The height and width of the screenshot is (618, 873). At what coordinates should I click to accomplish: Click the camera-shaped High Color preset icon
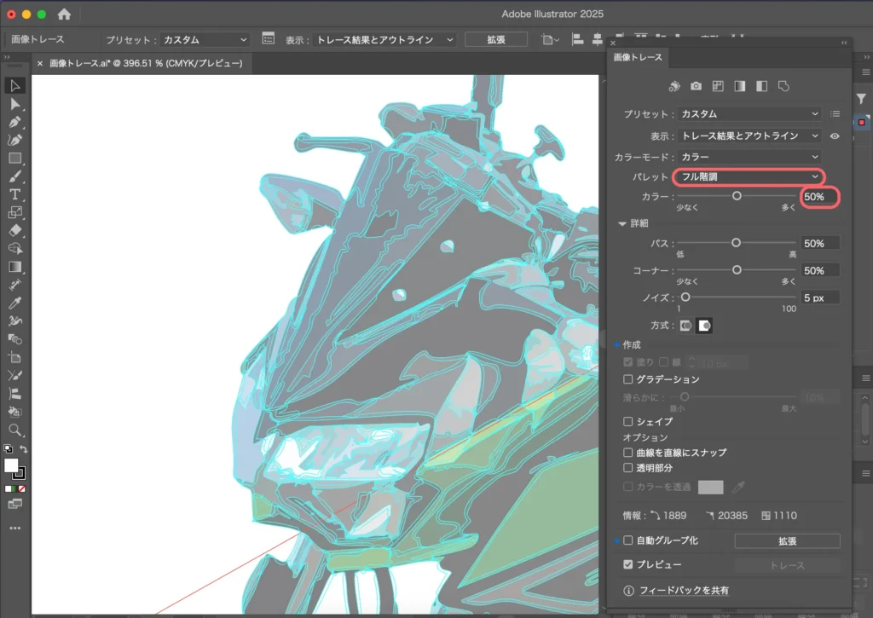697,86
